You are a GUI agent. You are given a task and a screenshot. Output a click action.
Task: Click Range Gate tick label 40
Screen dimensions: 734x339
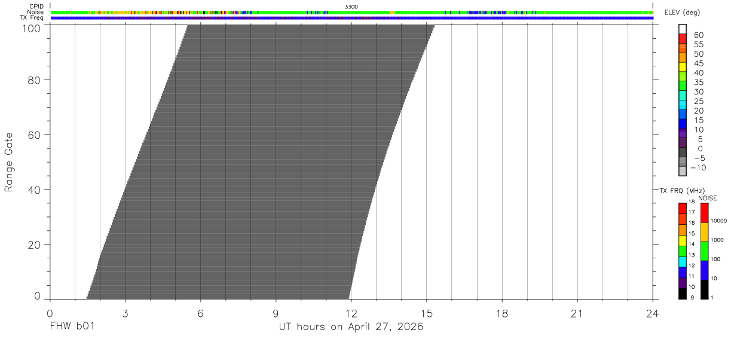point(34,190)
